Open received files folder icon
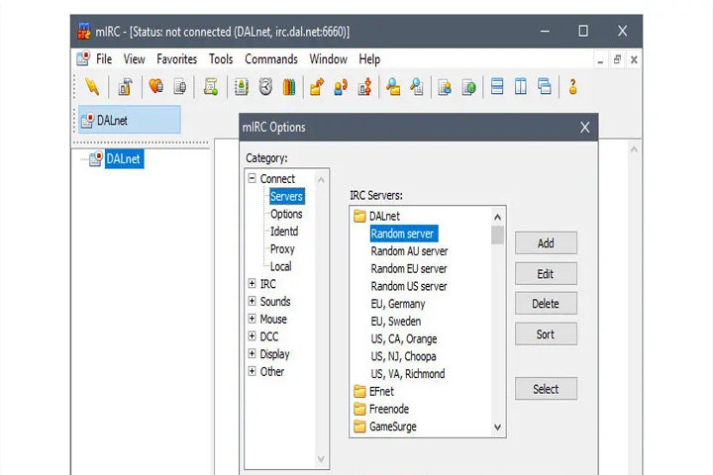 point(393,86)
